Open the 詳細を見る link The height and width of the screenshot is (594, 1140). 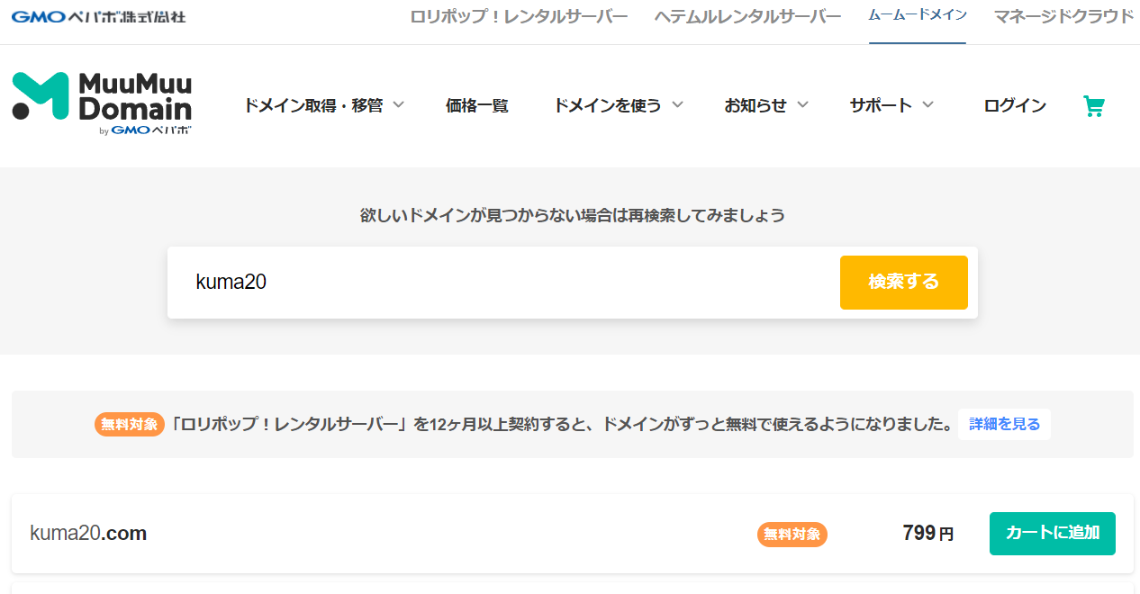point(1004,424)
